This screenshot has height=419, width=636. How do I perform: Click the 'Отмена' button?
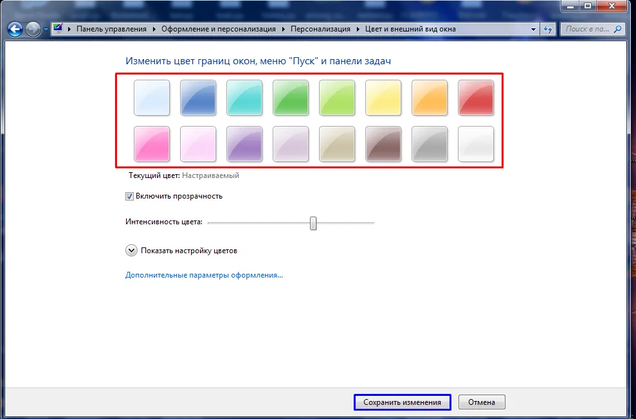pyautogui.click(x=482, y=402)
